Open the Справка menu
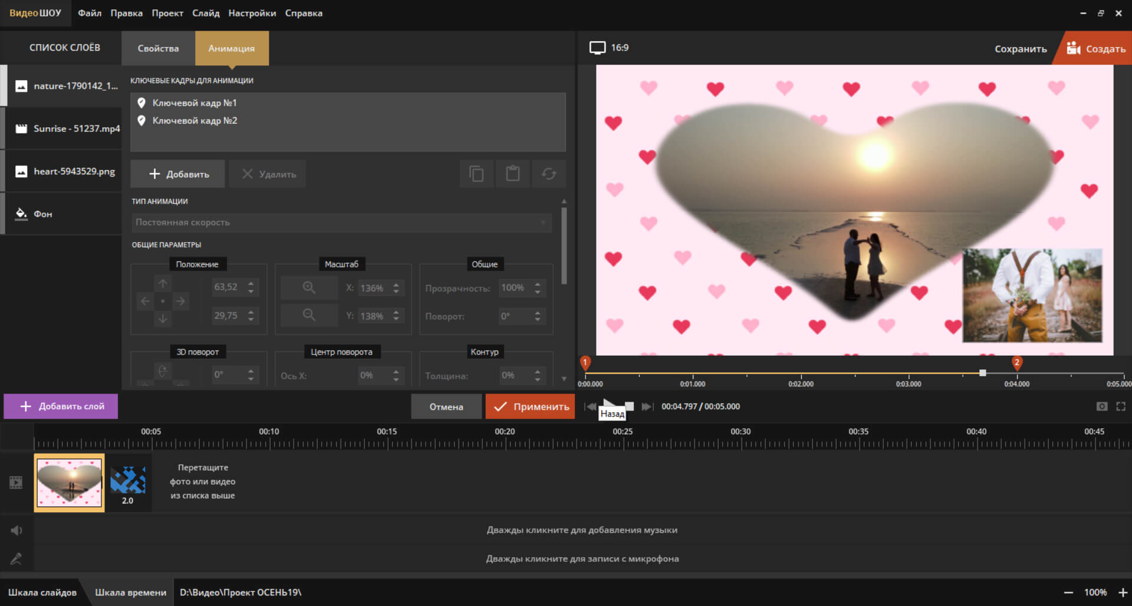Viewport: 1132px width, 606px height. point(304,13)
